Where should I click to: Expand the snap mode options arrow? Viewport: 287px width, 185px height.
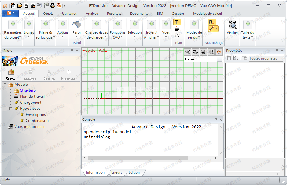[x=217, y=29]
